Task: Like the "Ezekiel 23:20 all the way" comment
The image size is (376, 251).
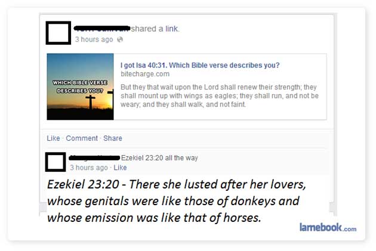Action: coord(120,168)
